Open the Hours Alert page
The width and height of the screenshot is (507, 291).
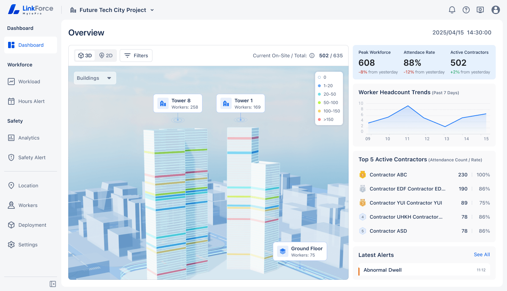(x=31, y=101)
